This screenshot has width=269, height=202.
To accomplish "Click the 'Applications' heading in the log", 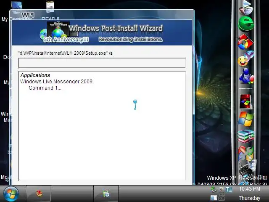I will click(35, 75).
